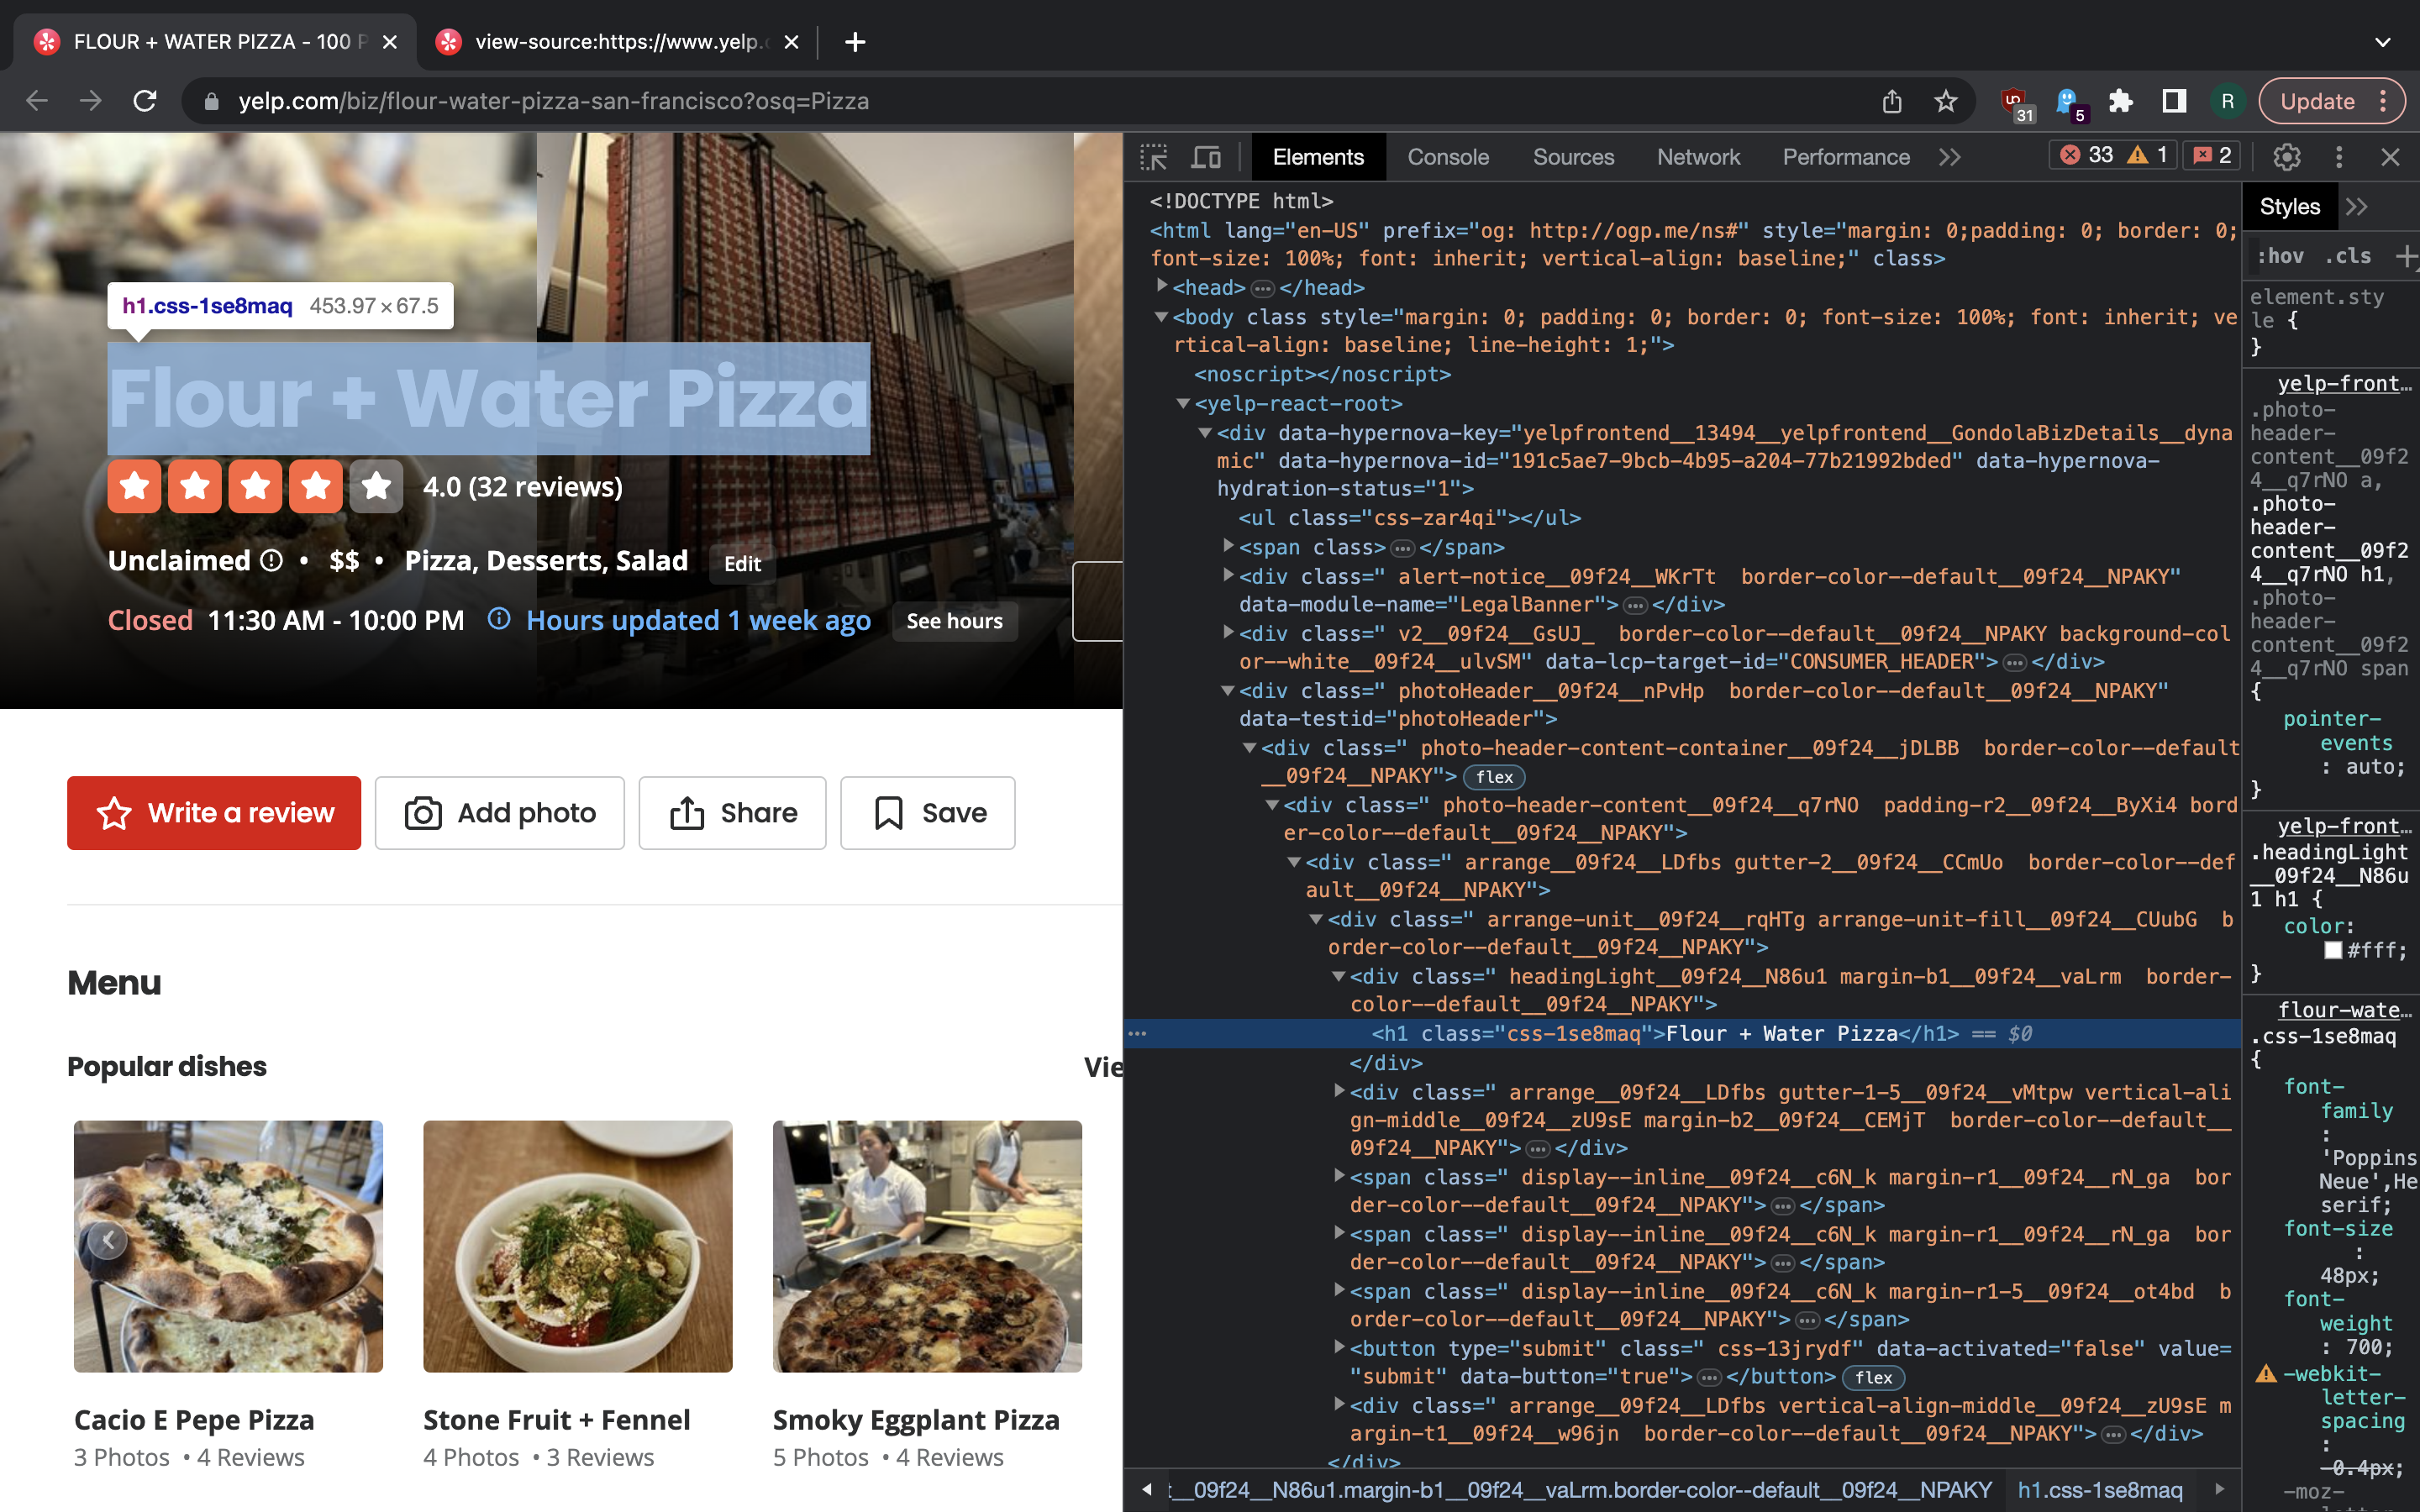Viewport: 2420px width, 1512px height.
Task: Toggle the .cls class editor button
Action: click(2347, 256)
